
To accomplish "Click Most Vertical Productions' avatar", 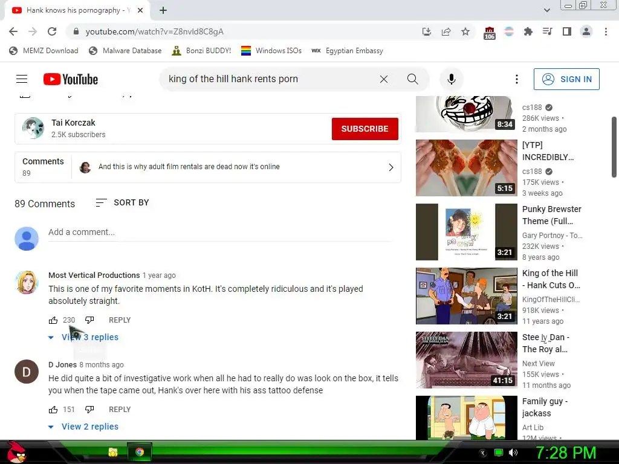I will click(x=27, y=282).
